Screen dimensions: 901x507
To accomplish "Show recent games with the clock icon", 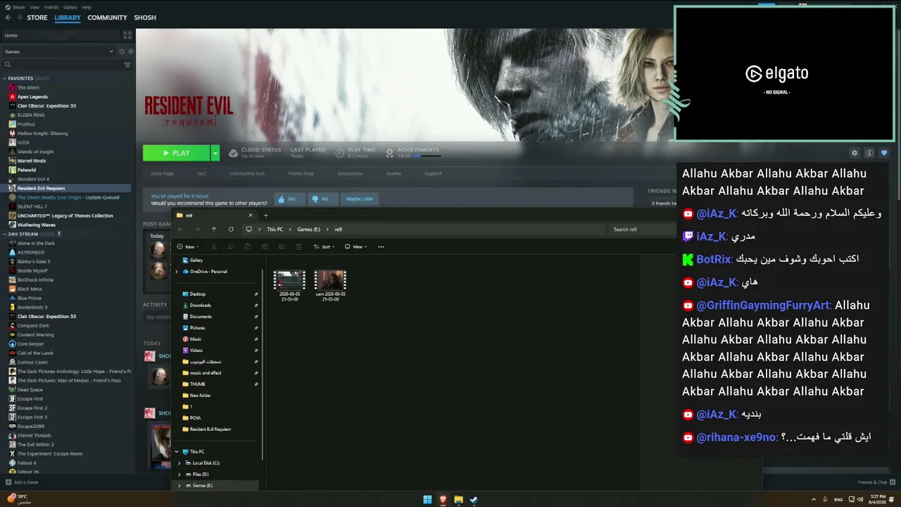I will pos(122,51).
